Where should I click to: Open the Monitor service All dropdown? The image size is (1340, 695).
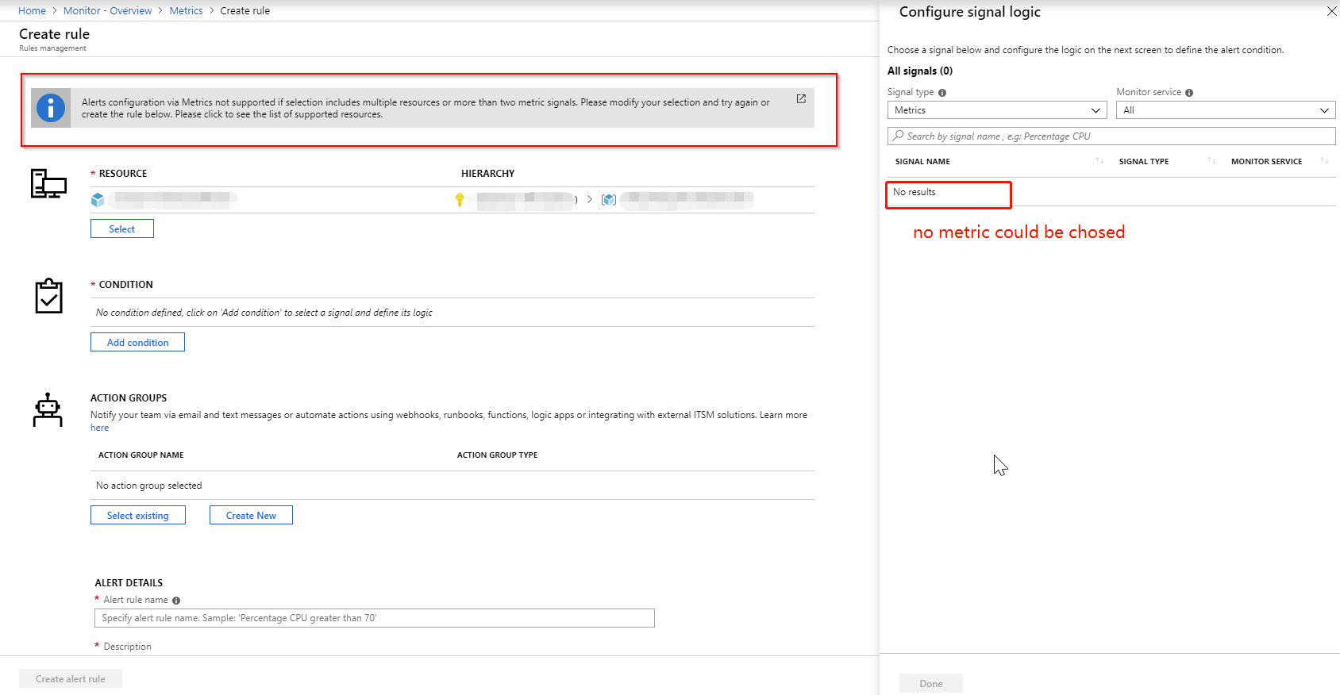1226,110
